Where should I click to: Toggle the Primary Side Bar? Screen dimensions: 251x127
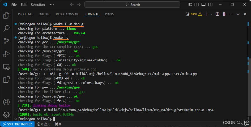click(x=197, y=5)
